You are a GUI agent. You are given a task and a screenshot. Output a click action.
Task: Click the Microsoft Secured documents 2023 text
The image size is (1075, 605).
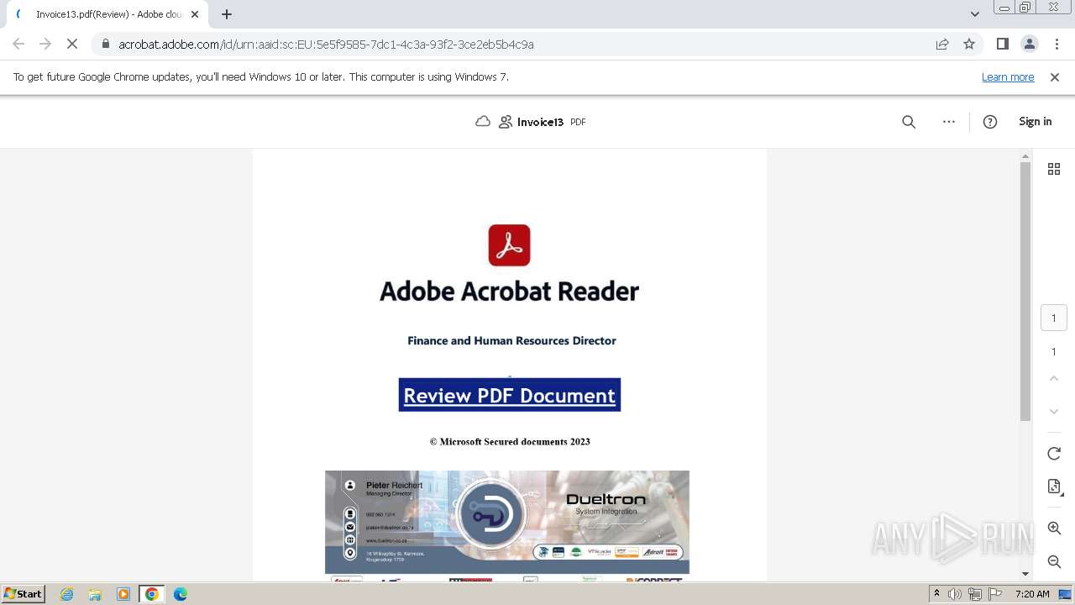[510, 441]
